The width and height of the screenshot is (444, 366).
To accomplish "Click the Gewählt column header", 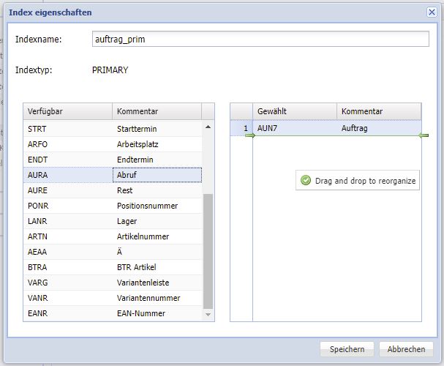I will 294,111.
